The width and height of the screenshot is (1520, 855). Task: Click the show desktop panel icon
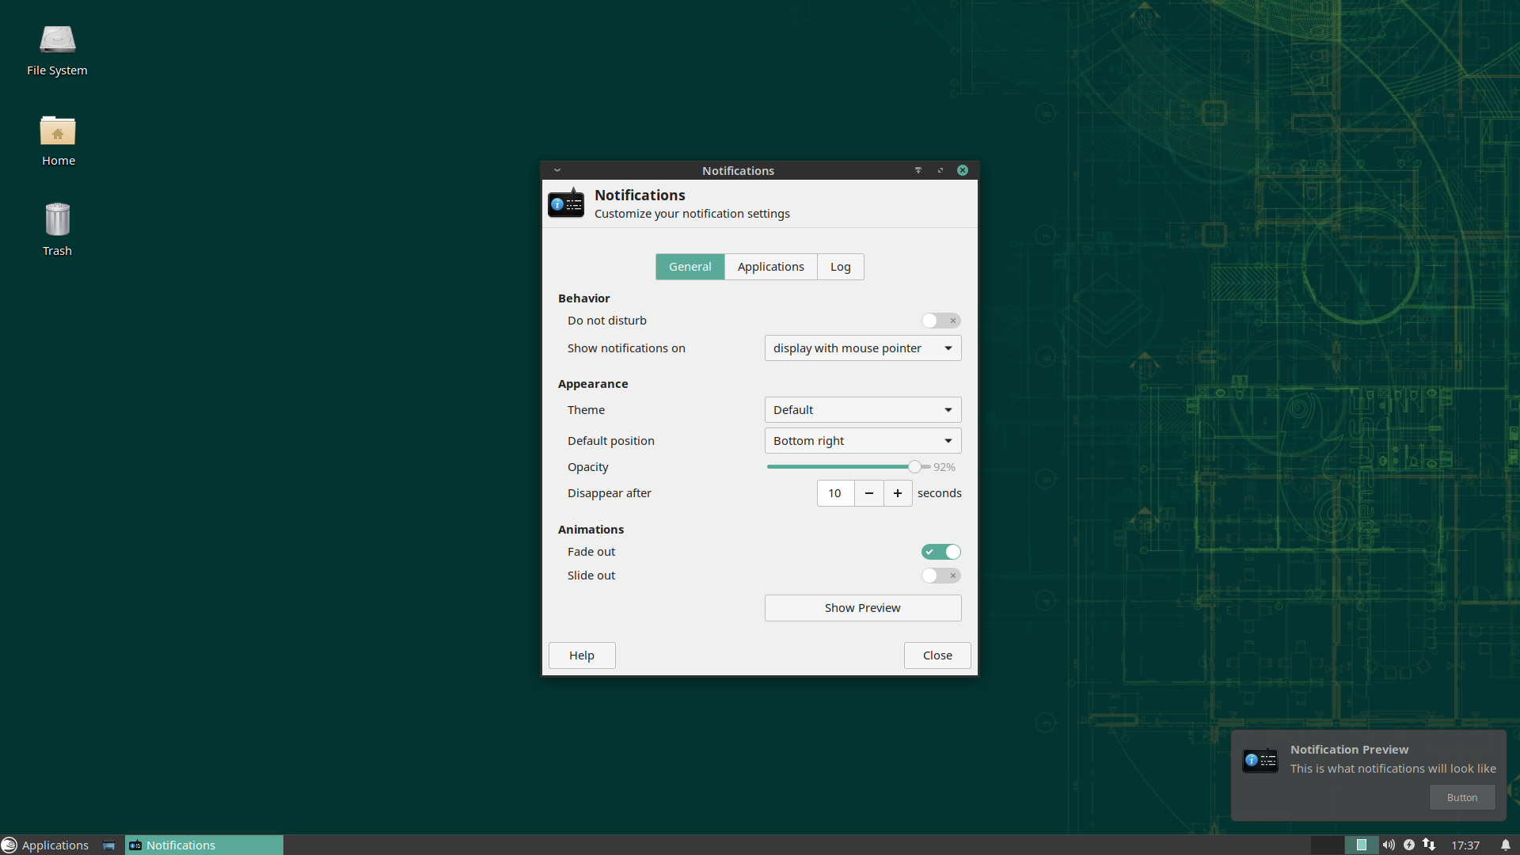tap(109, 845)
